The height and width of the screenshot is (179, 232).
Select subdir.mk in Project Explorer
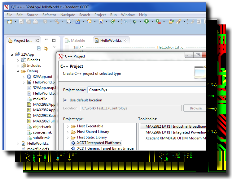pos(38,138)
